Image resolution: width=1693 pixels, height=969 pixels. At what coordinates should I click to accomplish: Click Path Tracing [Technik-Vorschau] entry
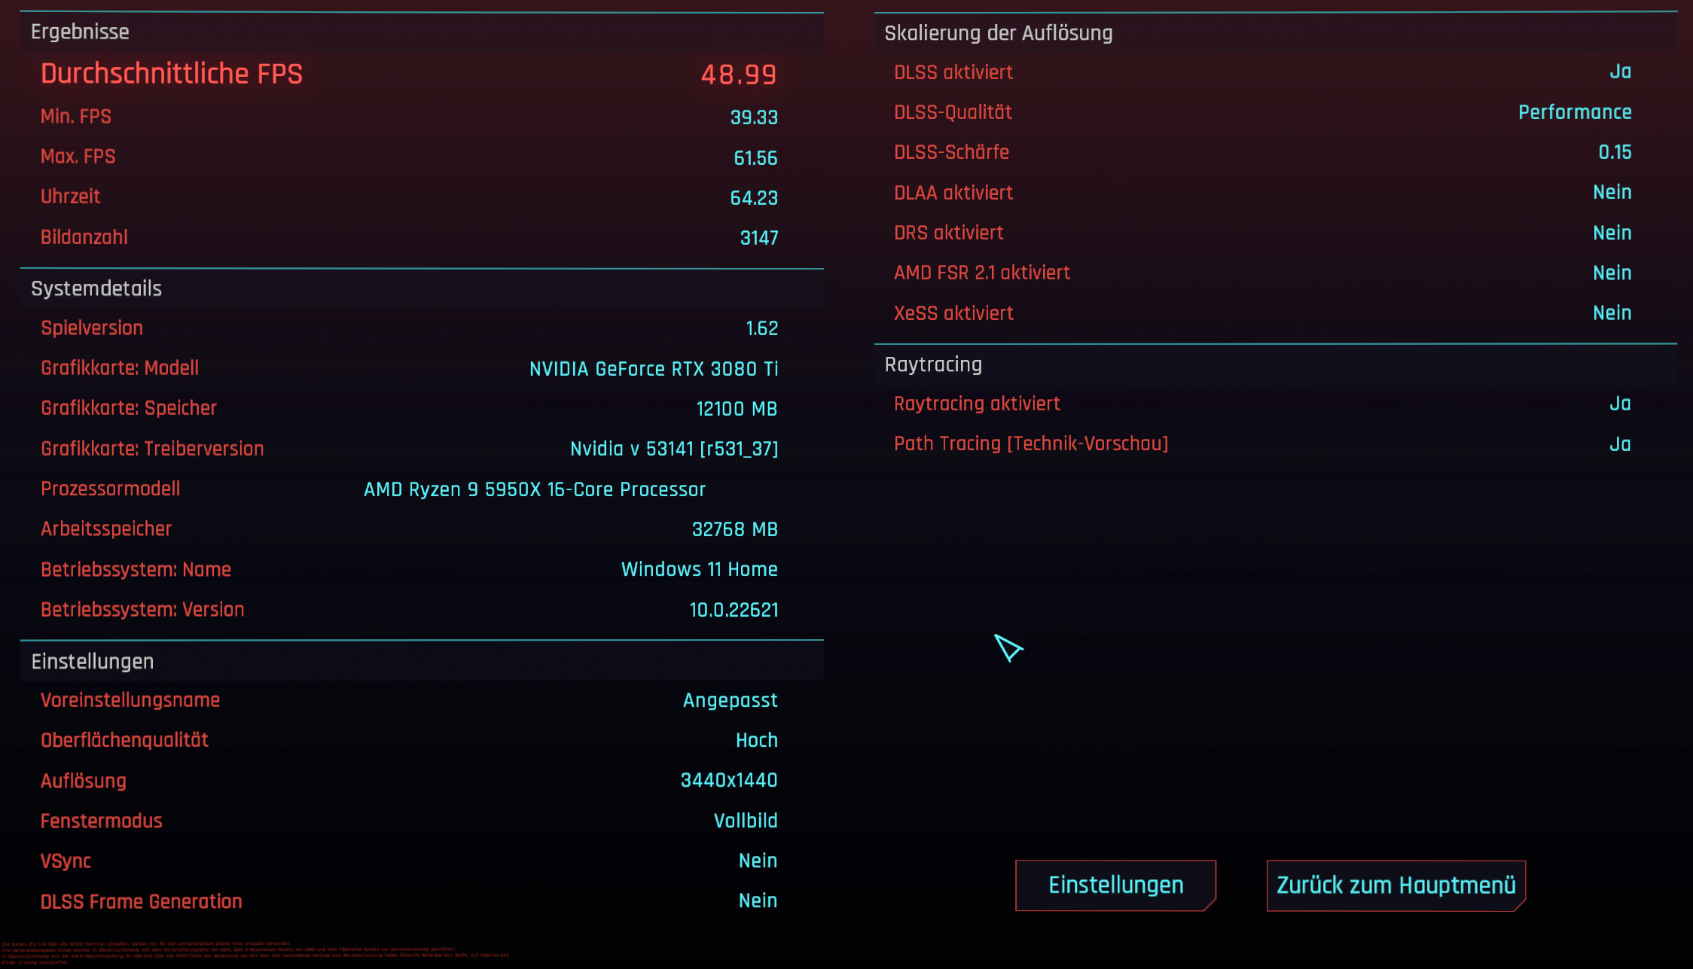point(1031,444)
